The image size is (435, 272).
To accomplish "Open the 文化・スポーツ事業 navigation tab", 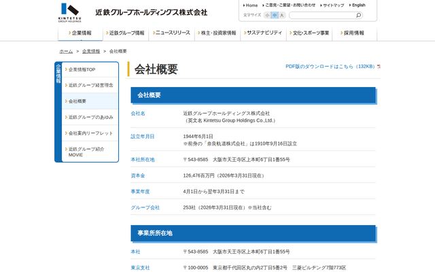I will (309, 33).
